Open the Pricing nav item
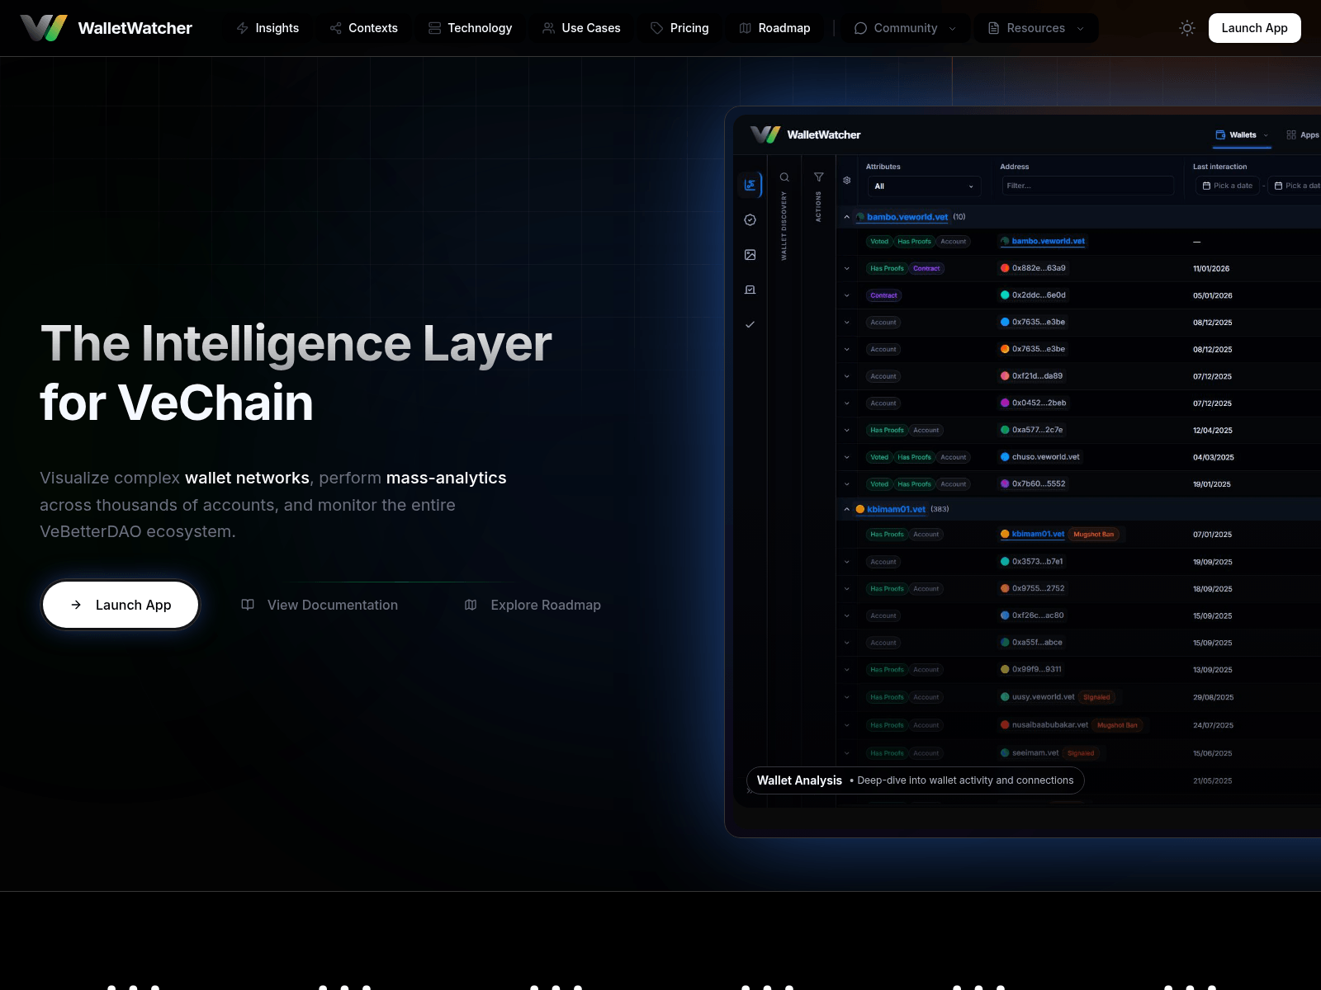 [679, 28]
